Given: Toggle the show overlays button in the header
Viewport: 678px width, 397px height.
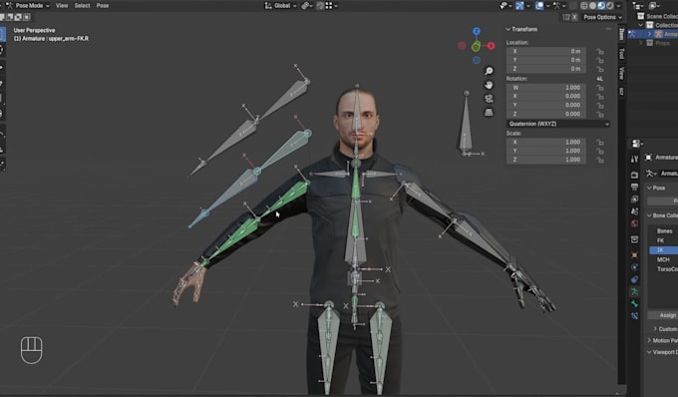Looking at the screenshot, I should point(539,6).
